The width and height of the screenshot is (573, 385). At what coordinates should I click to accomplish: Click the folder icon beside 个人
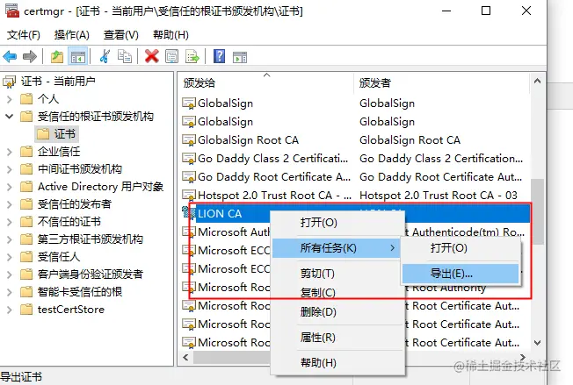point(26,98)
